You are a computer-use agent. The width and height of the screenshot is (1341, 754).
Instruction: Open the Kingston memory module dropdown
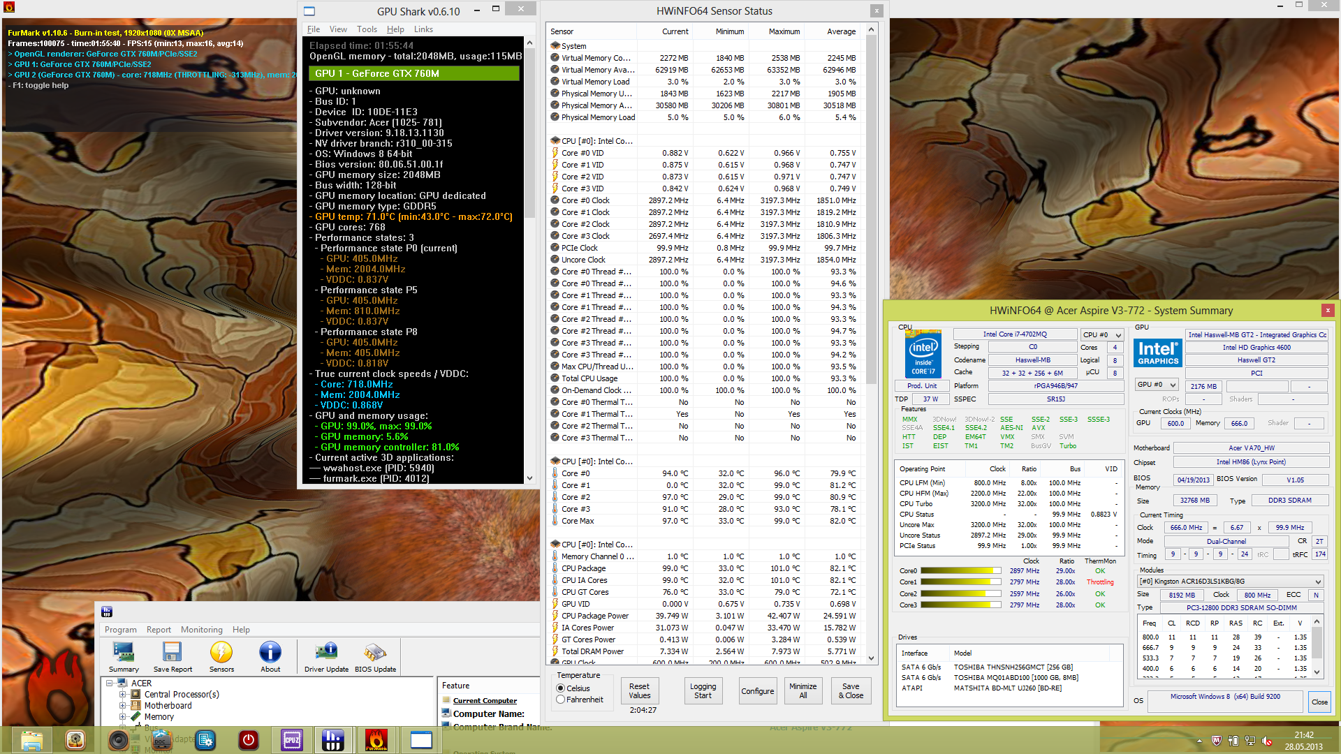[1231, 582]
